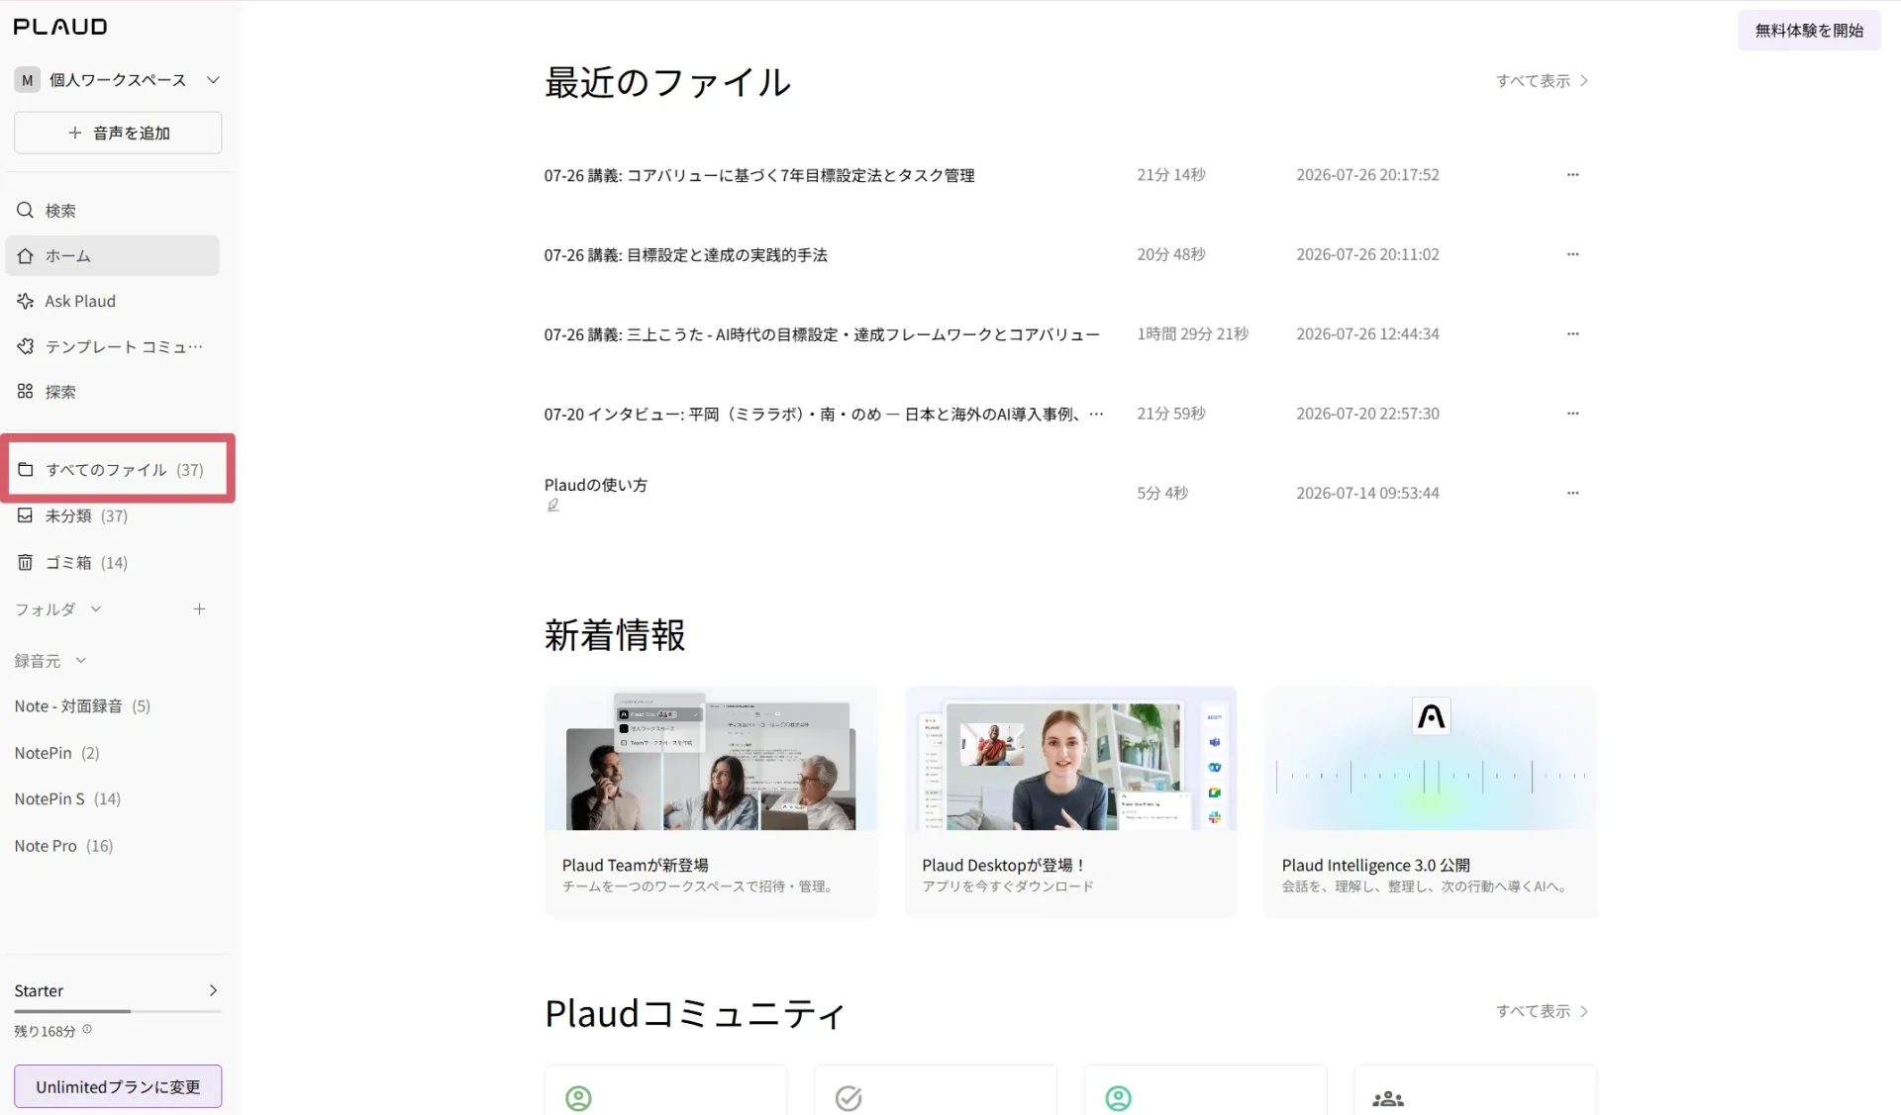Image resolution: width=1901 pixels, height=1115 pixels.
Task: Click the home icon in sidebar
Action: [26, 255]
